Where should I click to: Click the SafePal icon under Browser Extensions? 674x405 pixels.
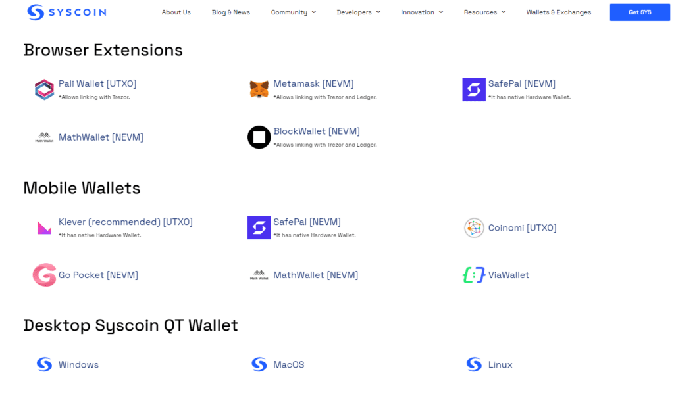[474, 89]
